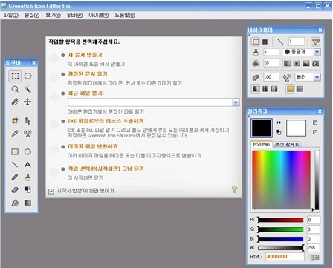This screenshot has width=333, height=268.
Task: Switch to the HSB map tab
Action: pyautogui.click(x=262, y=144)
